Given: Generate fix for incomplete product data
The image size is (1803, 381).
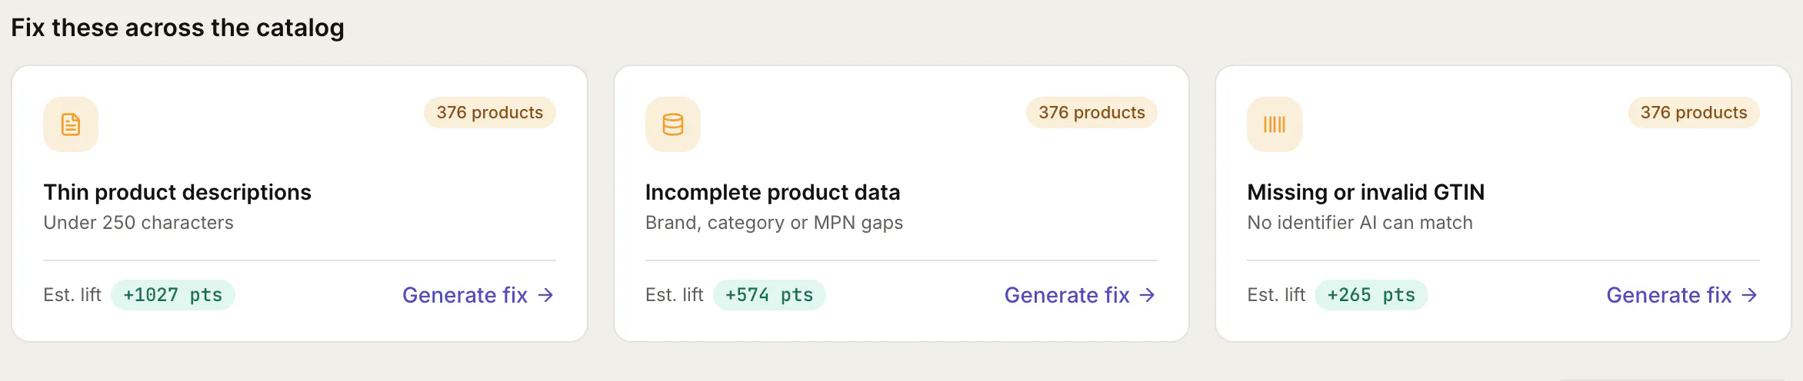Looking at the screenshot, I should click(1080, 295).
